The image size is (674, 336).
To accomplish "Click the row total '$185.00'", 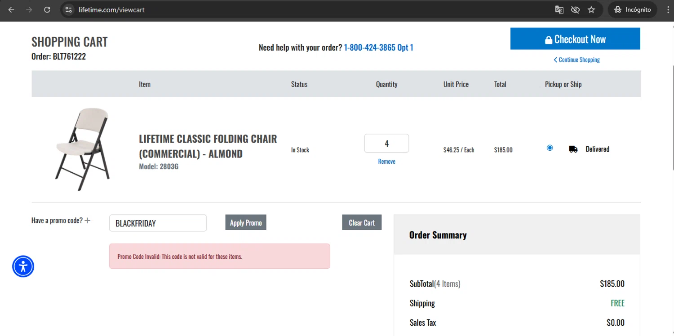I will [x=503, y=150].
